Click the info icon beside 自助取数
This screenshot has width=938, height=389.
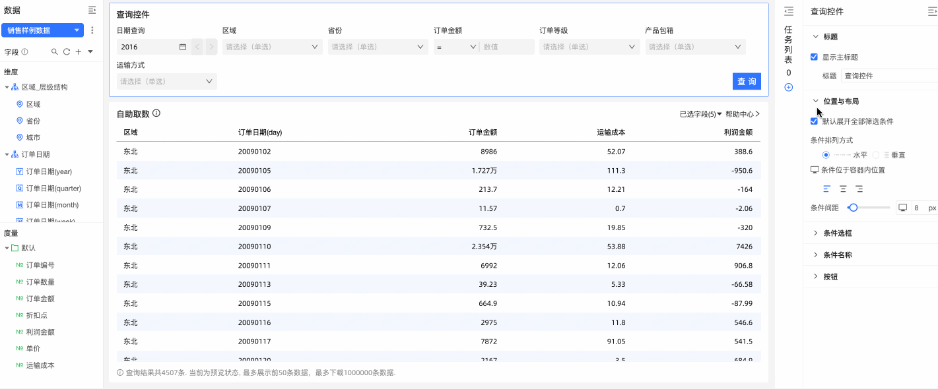tap(156, 113)
